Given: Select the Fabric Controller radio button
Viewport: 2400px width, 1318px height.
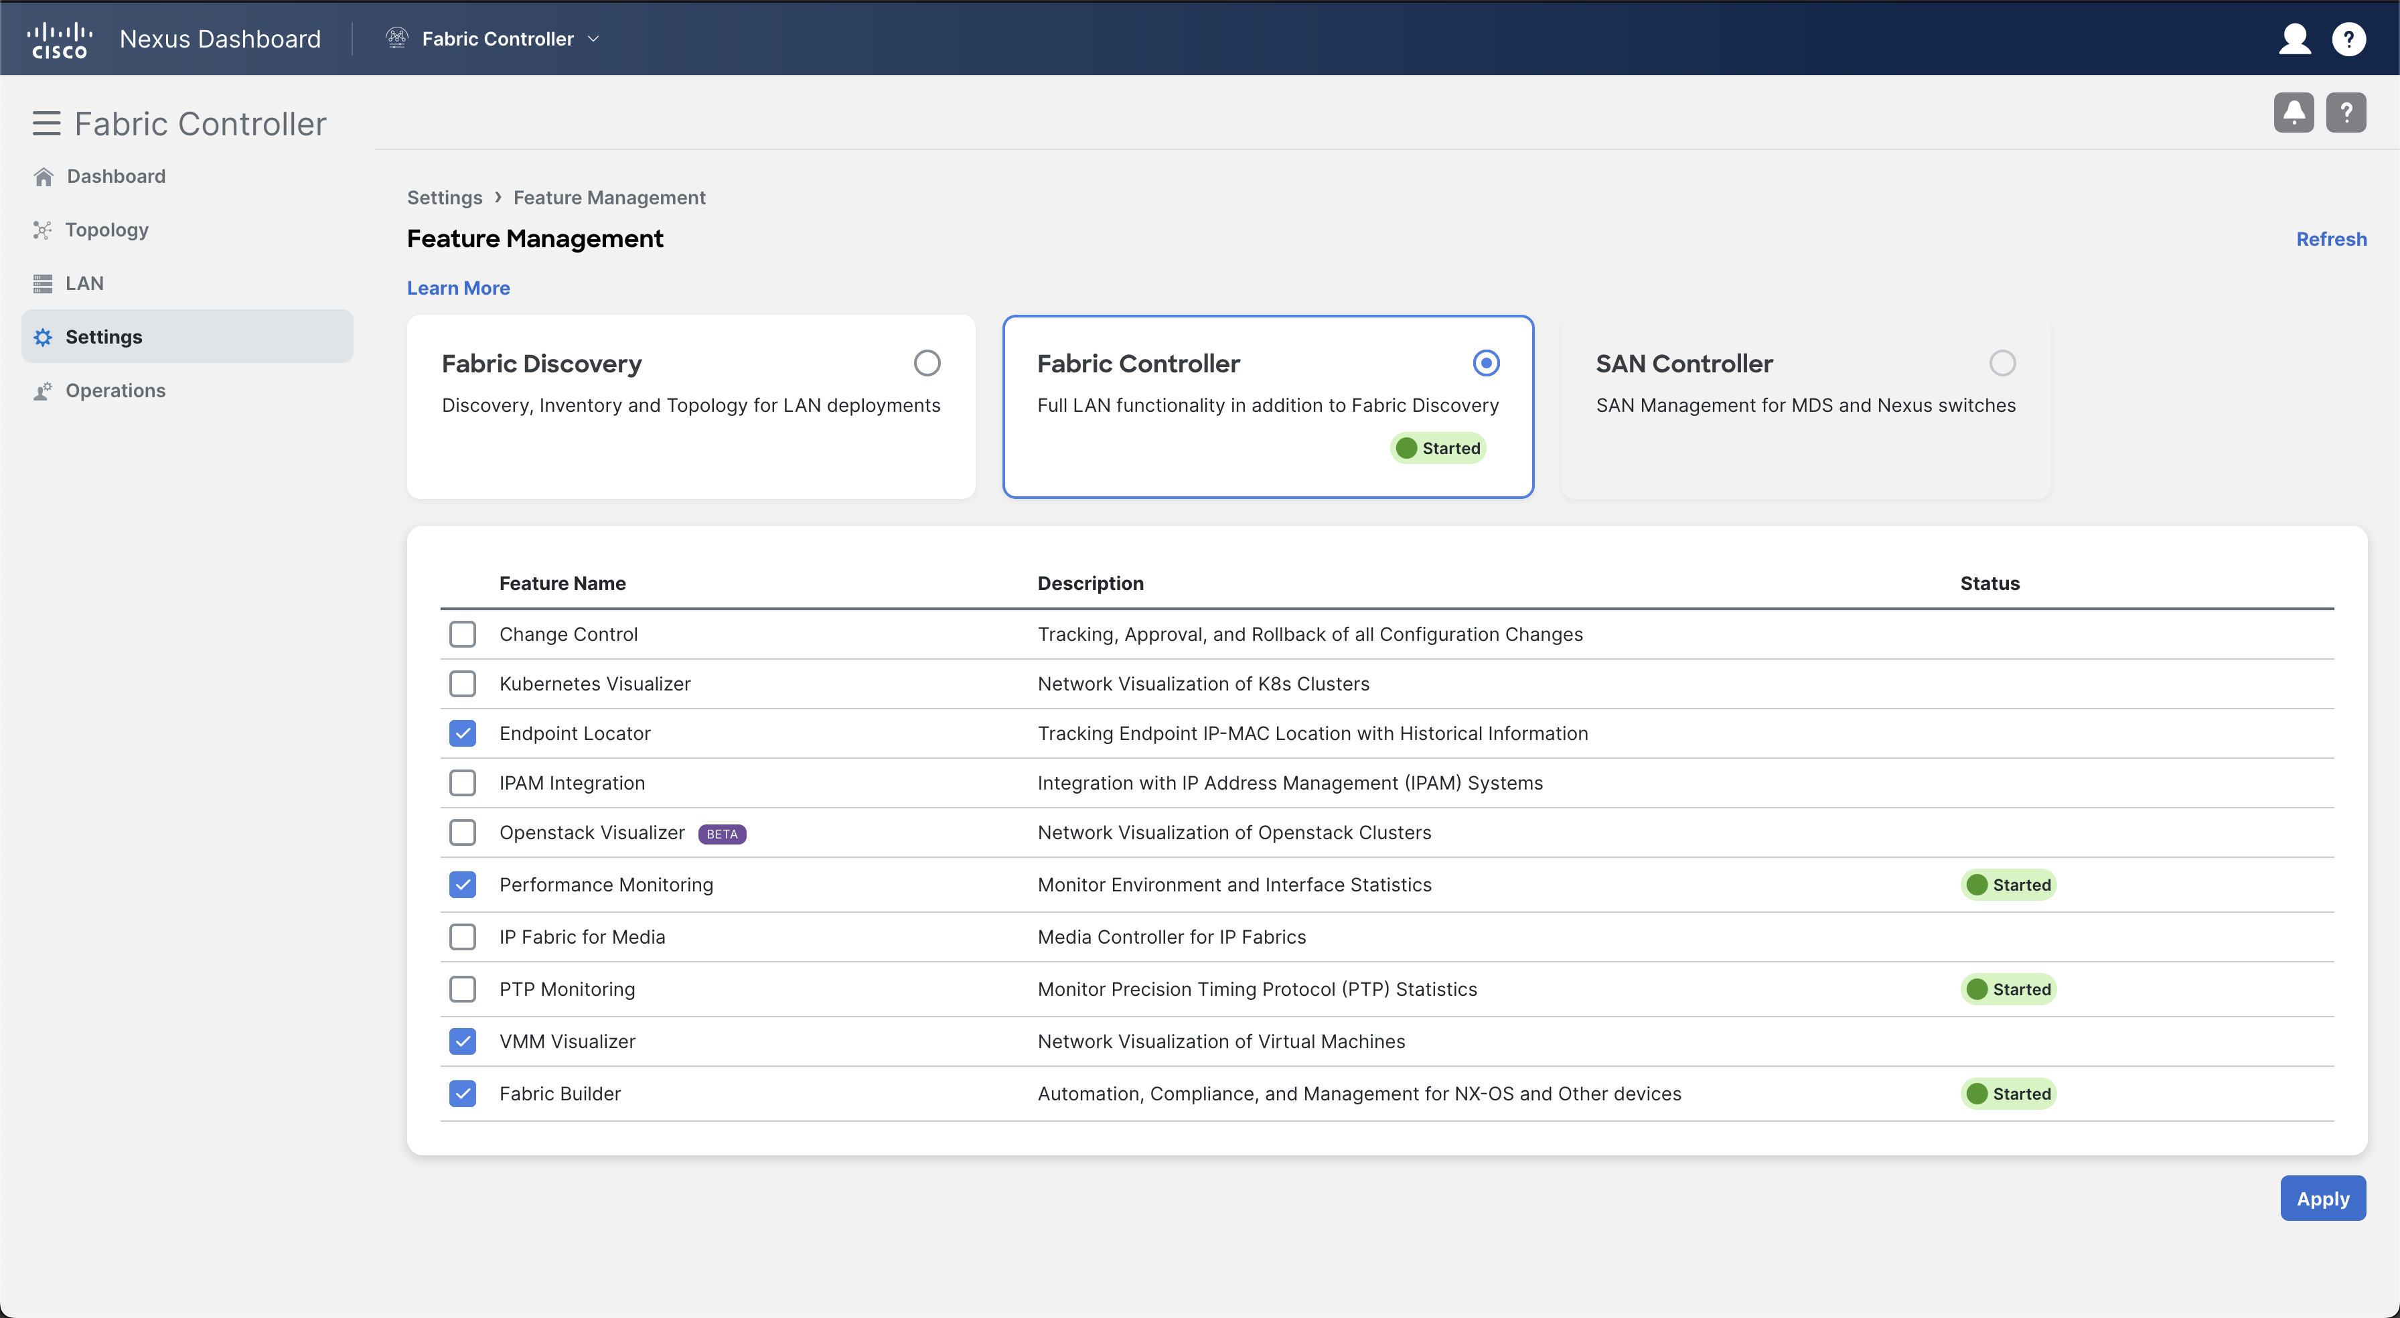Looking at the screenshot, I should [x=1485, y=364].
